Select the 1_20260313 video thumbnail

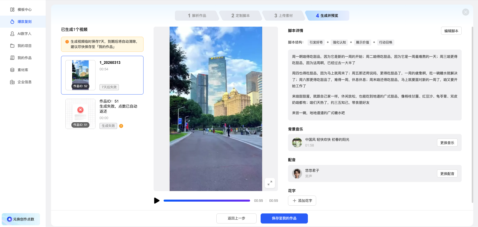tap(80, 75)
